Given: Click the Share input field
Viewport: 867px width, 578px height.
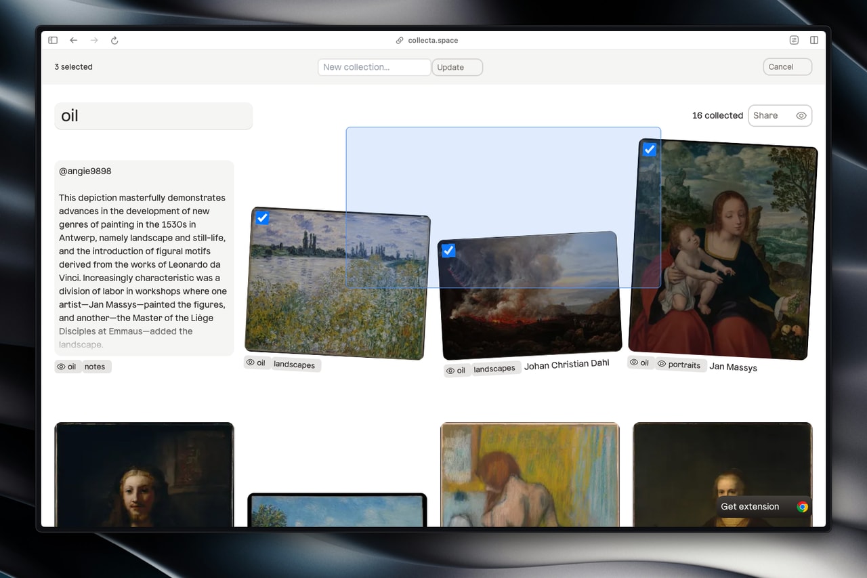Looking at the screenshot, I should 780,116.
